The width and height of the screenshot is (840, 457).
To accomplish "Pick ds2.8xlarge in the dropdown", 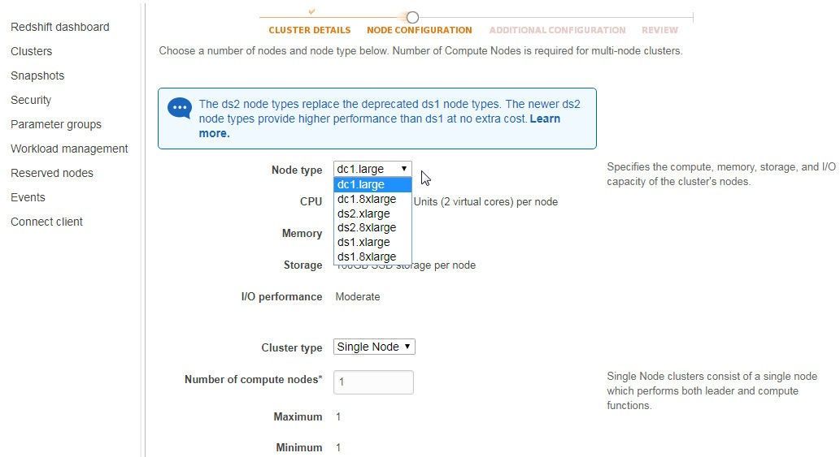I will [x=367, y=227].
